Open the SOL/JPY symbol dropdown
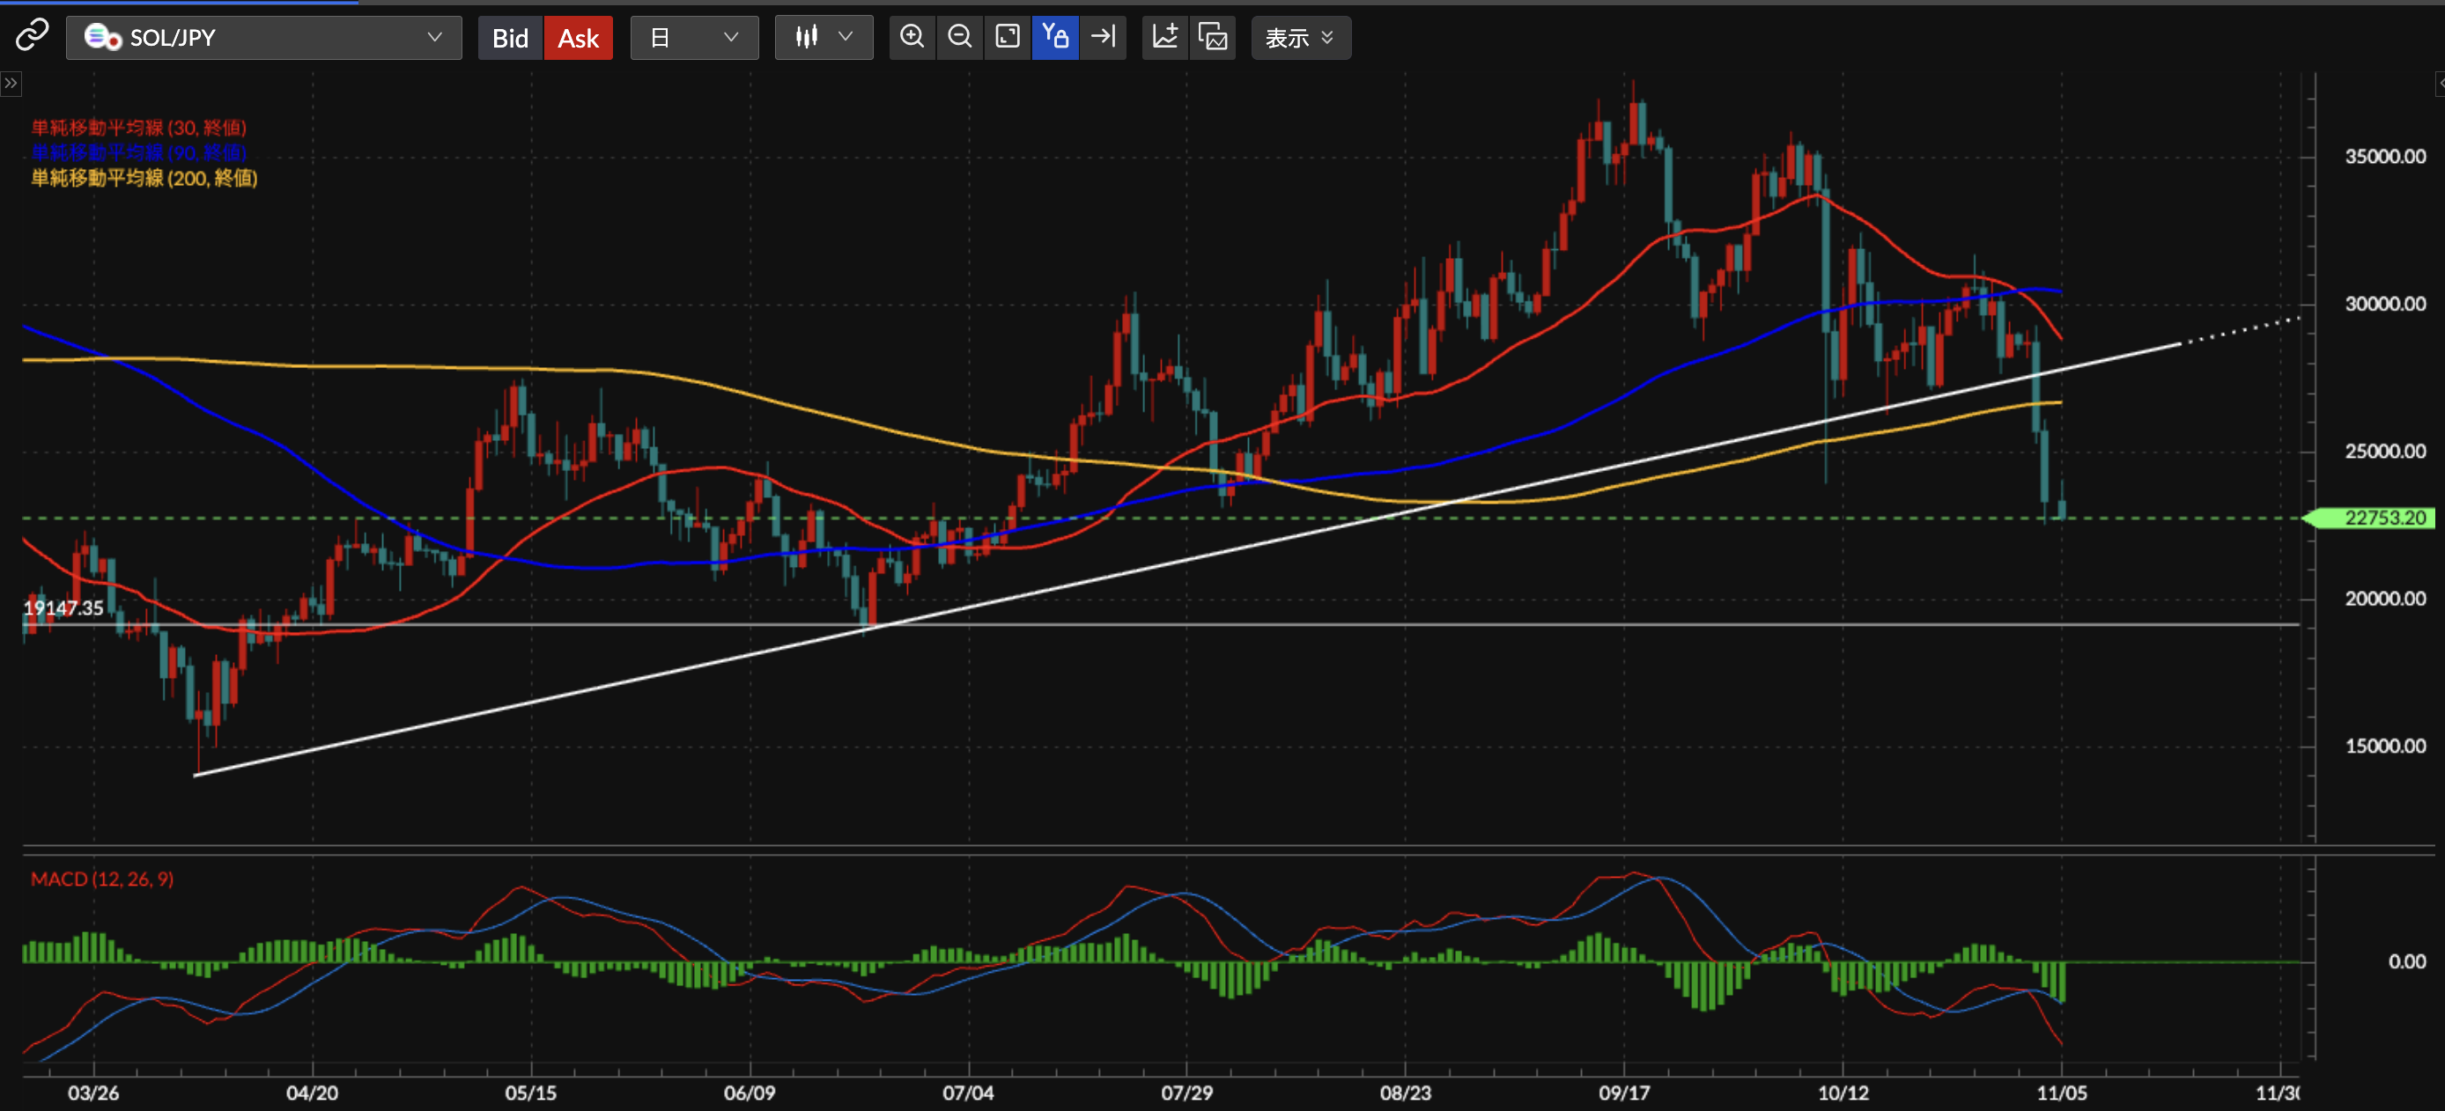Viewport: 2445px width, 1111px height. click(264, 38)
